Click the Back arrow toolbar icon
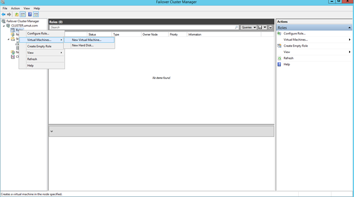Viewport: 354px width, 197px height. (x=3, y=15)
